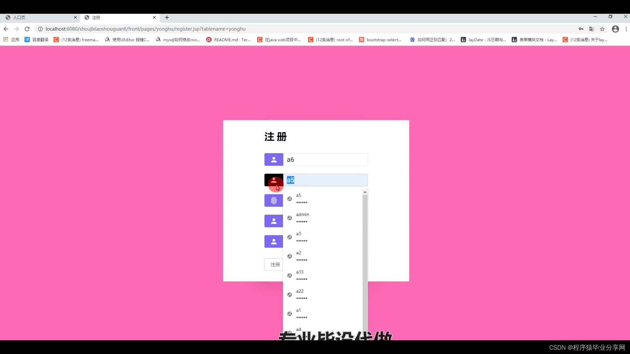Click the saved passwords key icon
The width and height of the screenshot is (630, 354).
[x=581, y=29]
